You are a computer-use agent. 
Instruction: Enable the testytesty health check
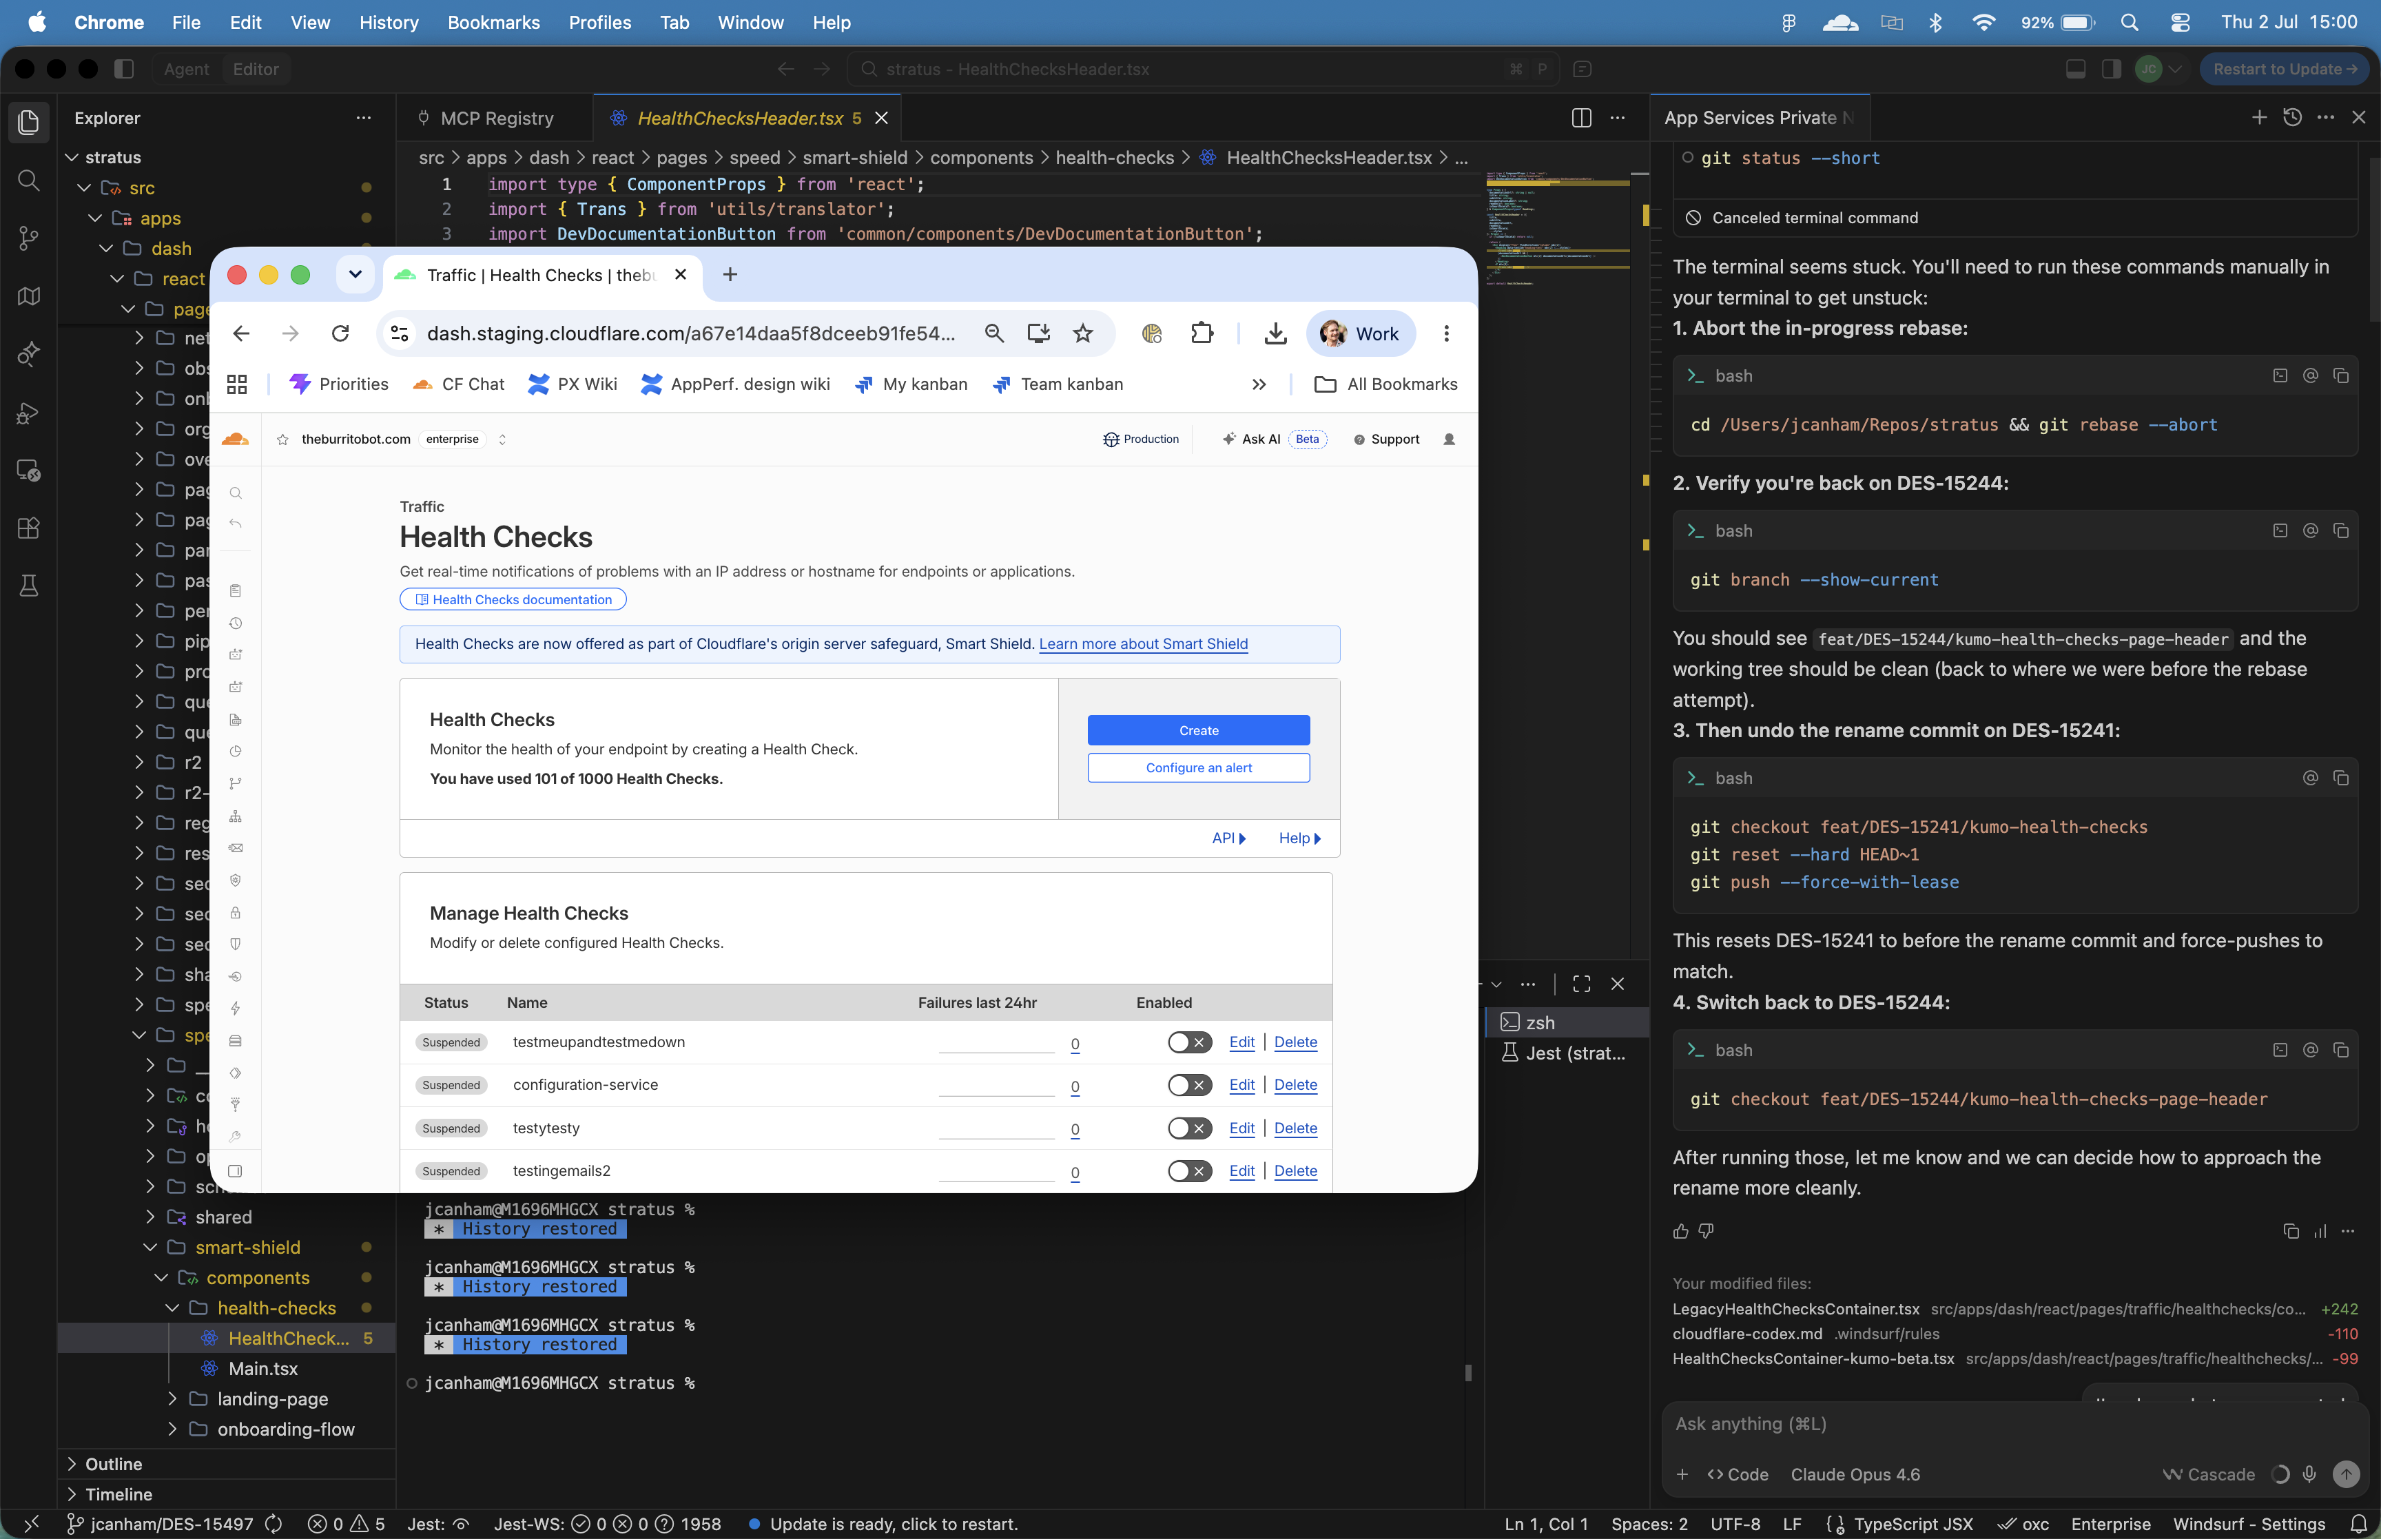[x=1189, y=1128]
